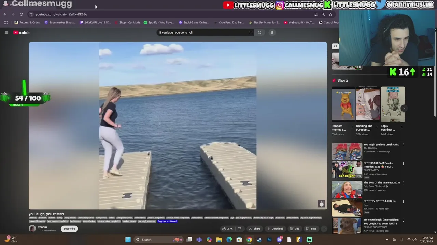This screenshot has width=437, height=245.
Task: Open options for Ranking The Funniest Short
Action: [x=377, y=127]
